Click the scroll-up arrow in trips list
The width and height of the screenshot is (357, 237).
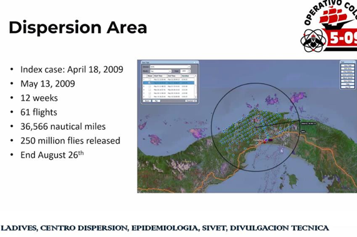point(195,76)
